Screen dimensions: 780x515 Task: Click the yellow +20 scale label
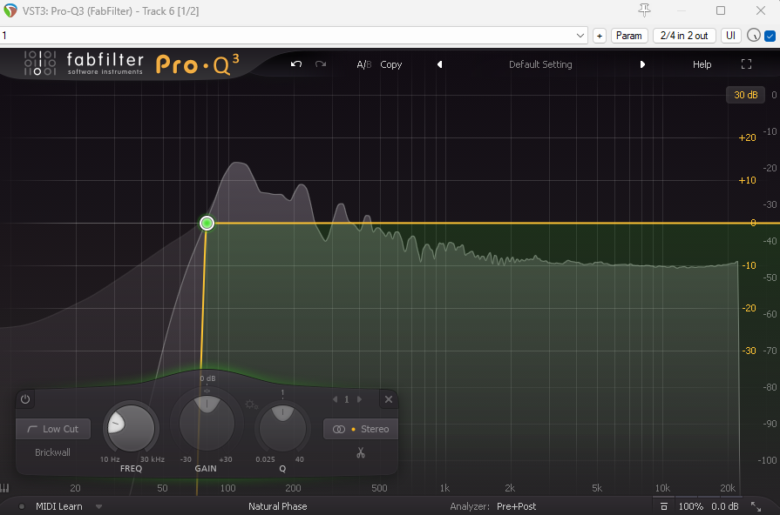[x=747, y=138]
